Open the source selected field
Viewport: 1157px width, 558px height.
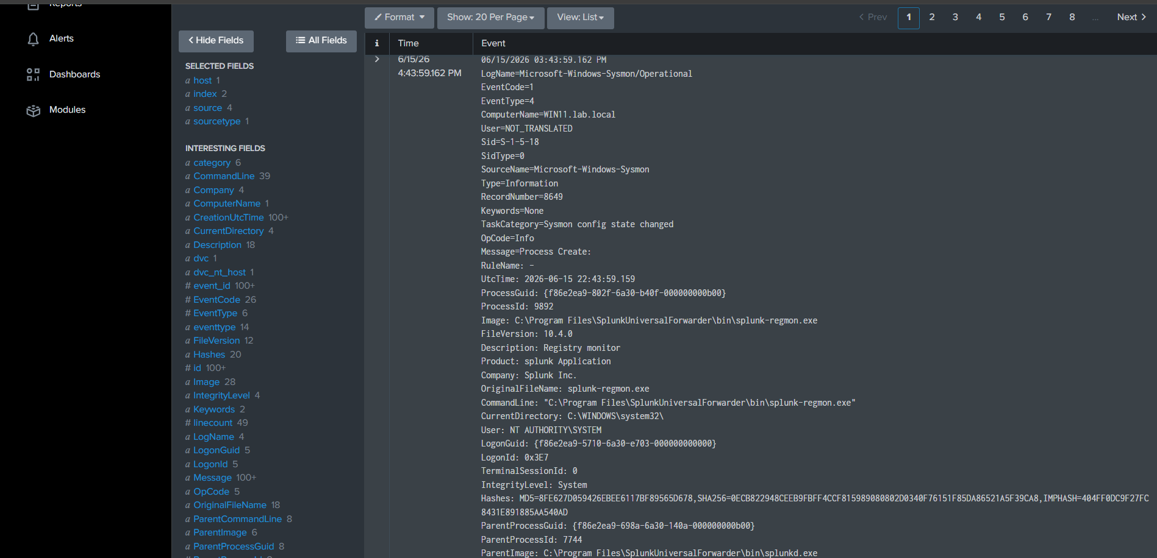click(207, 108)
